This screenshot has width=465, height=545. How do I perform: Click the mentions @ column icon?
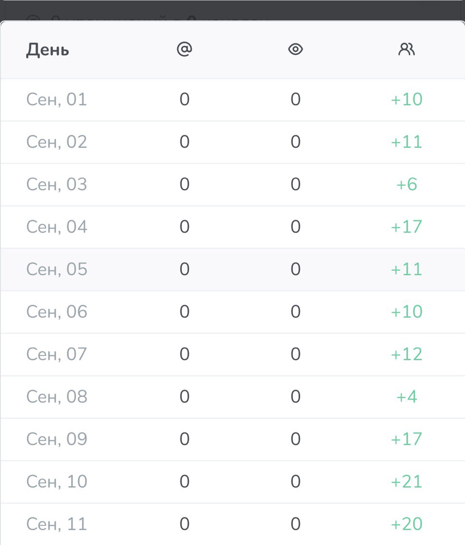pyautogui.click(x=184, y=49)
